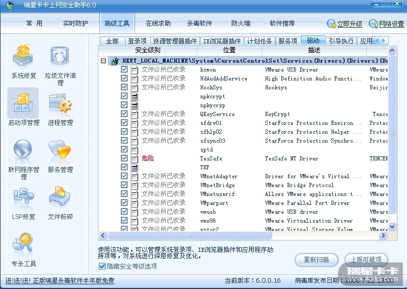
Task: Open 联网程序管理 network program icon
Action: click(23, 149)
